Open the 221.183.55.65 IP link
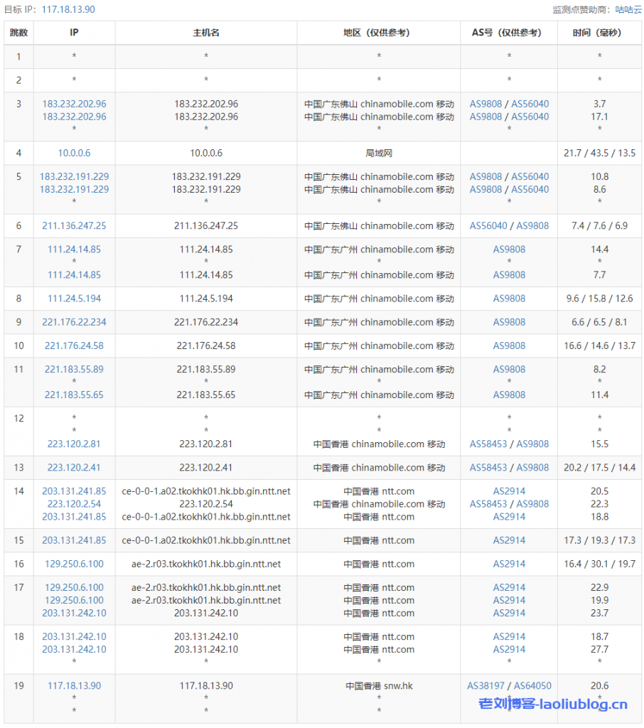644x728 pixels. tap(74, 395)
